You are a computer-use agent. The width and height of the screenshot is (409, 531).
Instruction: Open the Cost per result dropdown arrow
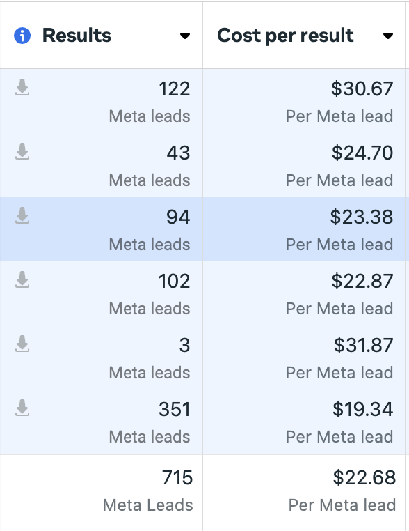(x=388, y=36)
